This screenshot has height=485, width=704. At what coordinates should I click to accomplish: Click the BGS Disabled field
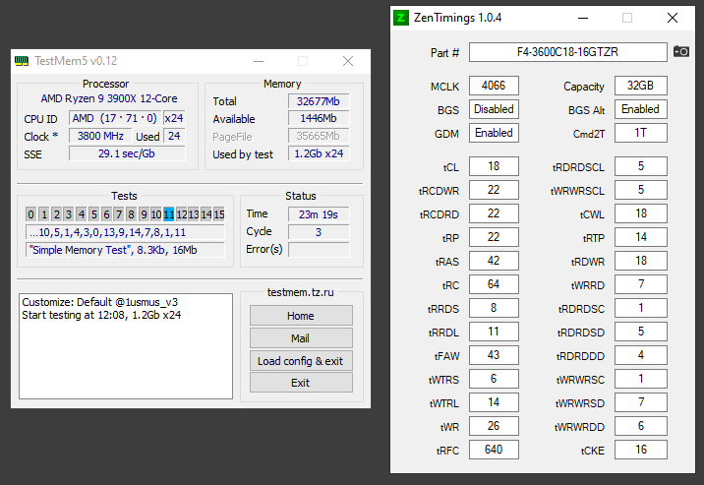(494, 109)
